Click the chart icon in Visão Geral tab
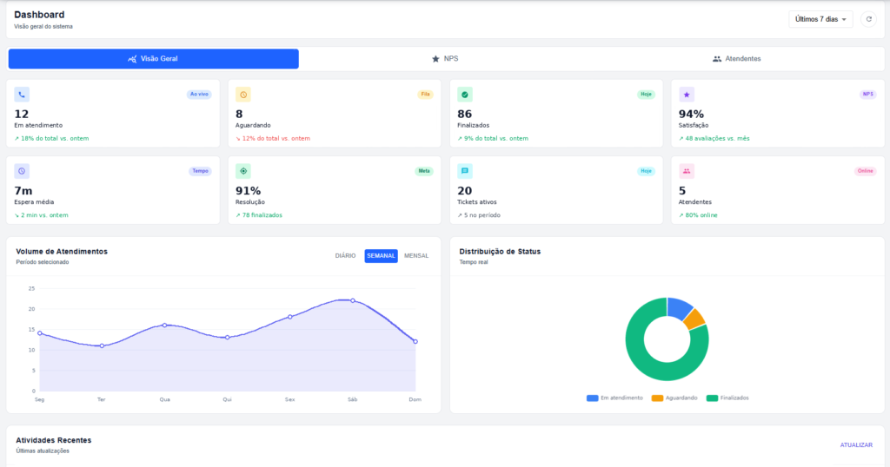The width and height of the screenshot is (890, 467). point(132,59)
